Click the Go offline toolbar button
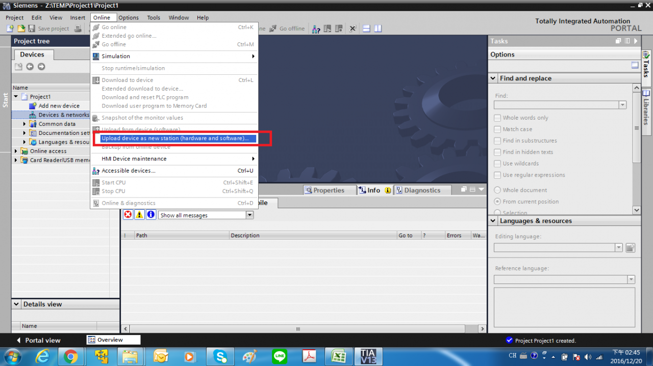Screen dimensions: 653x366 click(x=287, y=29)
